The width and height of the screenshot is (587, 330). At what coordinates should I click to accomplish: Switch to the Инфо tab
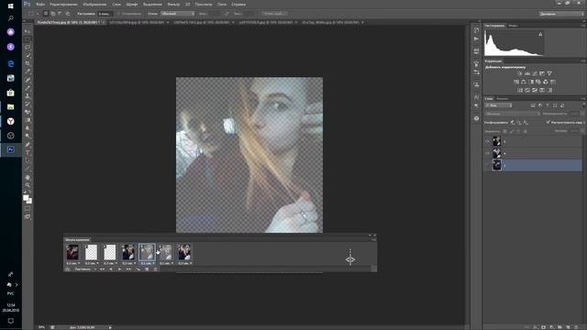click(514, 26)
